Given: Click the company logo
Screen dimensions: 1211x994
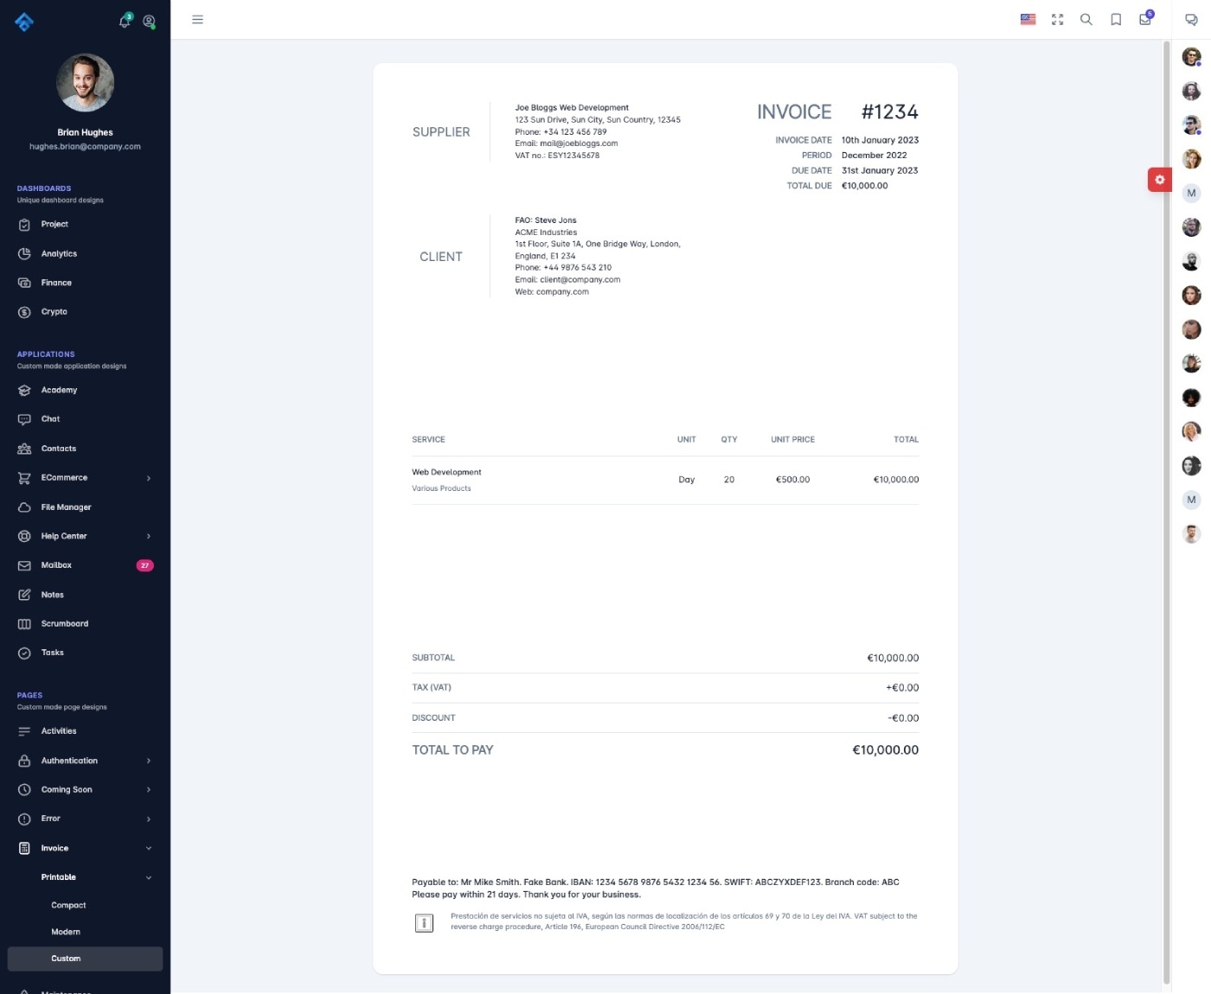Looking at the screenshot, I should 24,21.
